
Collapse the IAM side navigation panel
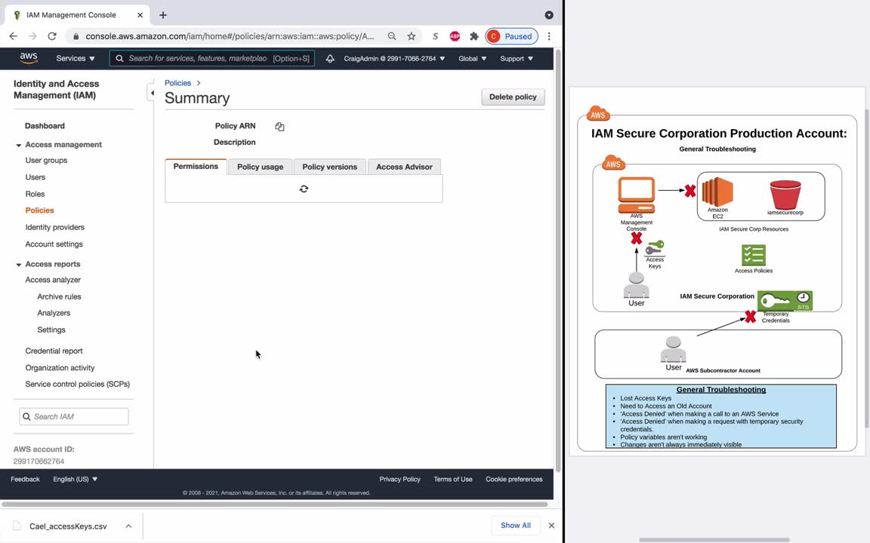[152, 93]
